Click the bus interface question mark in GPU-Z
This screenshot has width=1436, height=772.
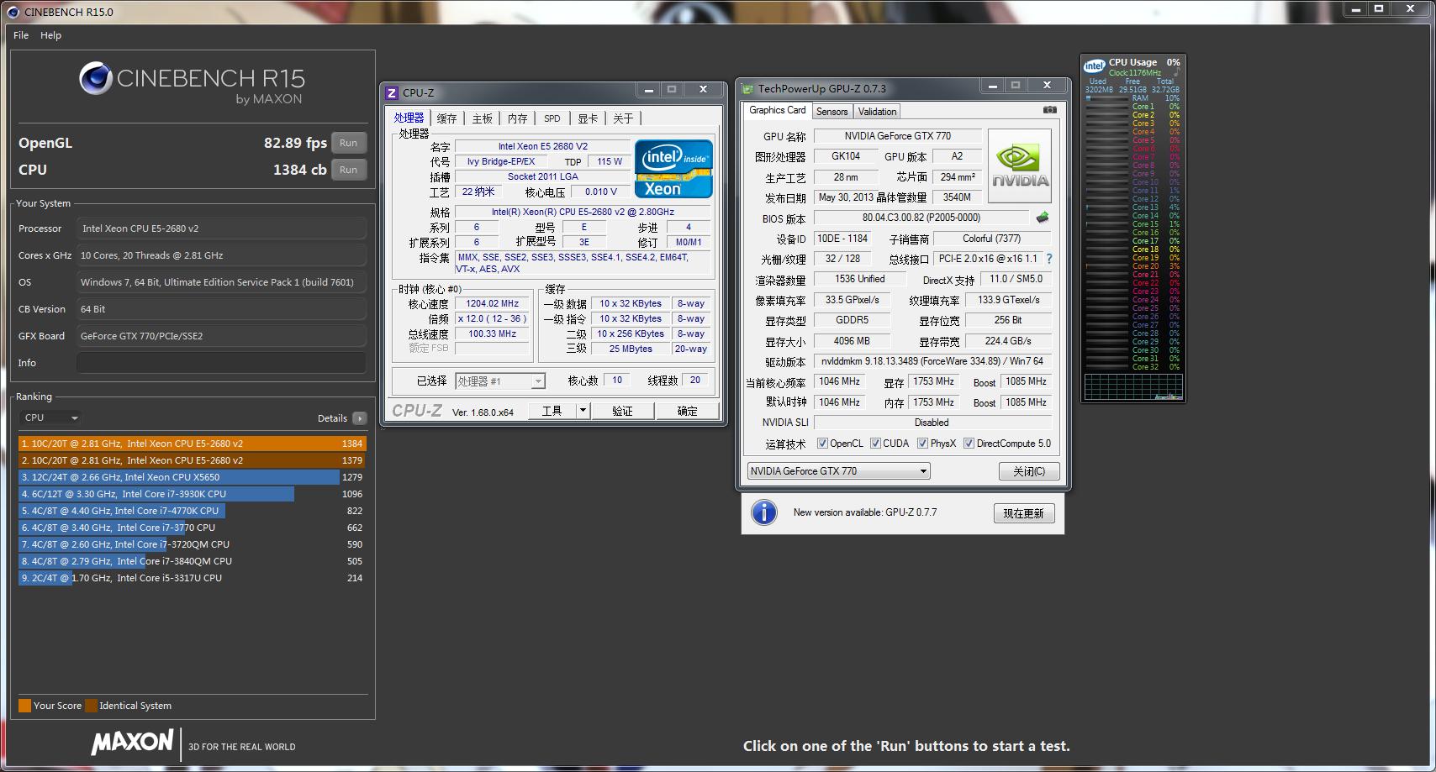(1049, 259)
